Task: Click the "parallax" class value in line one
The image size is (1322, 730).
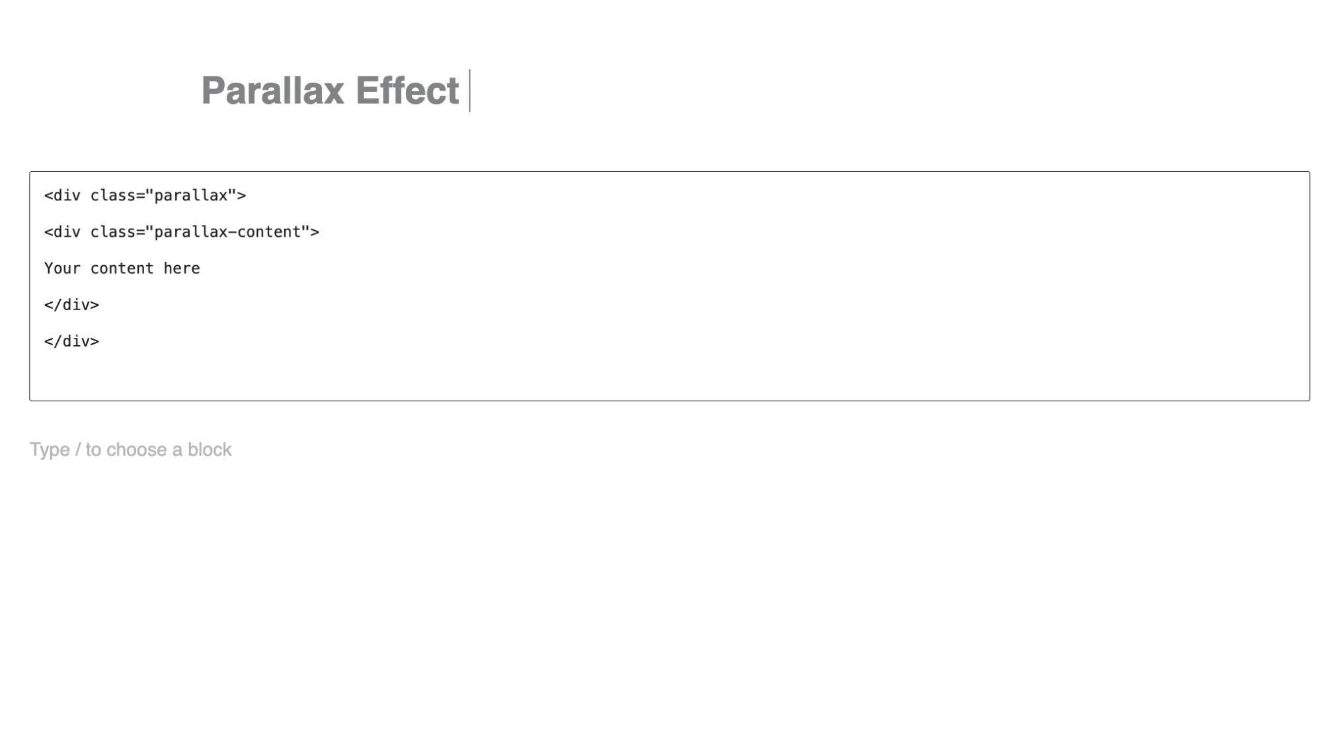Action: (x=191, y=196)
